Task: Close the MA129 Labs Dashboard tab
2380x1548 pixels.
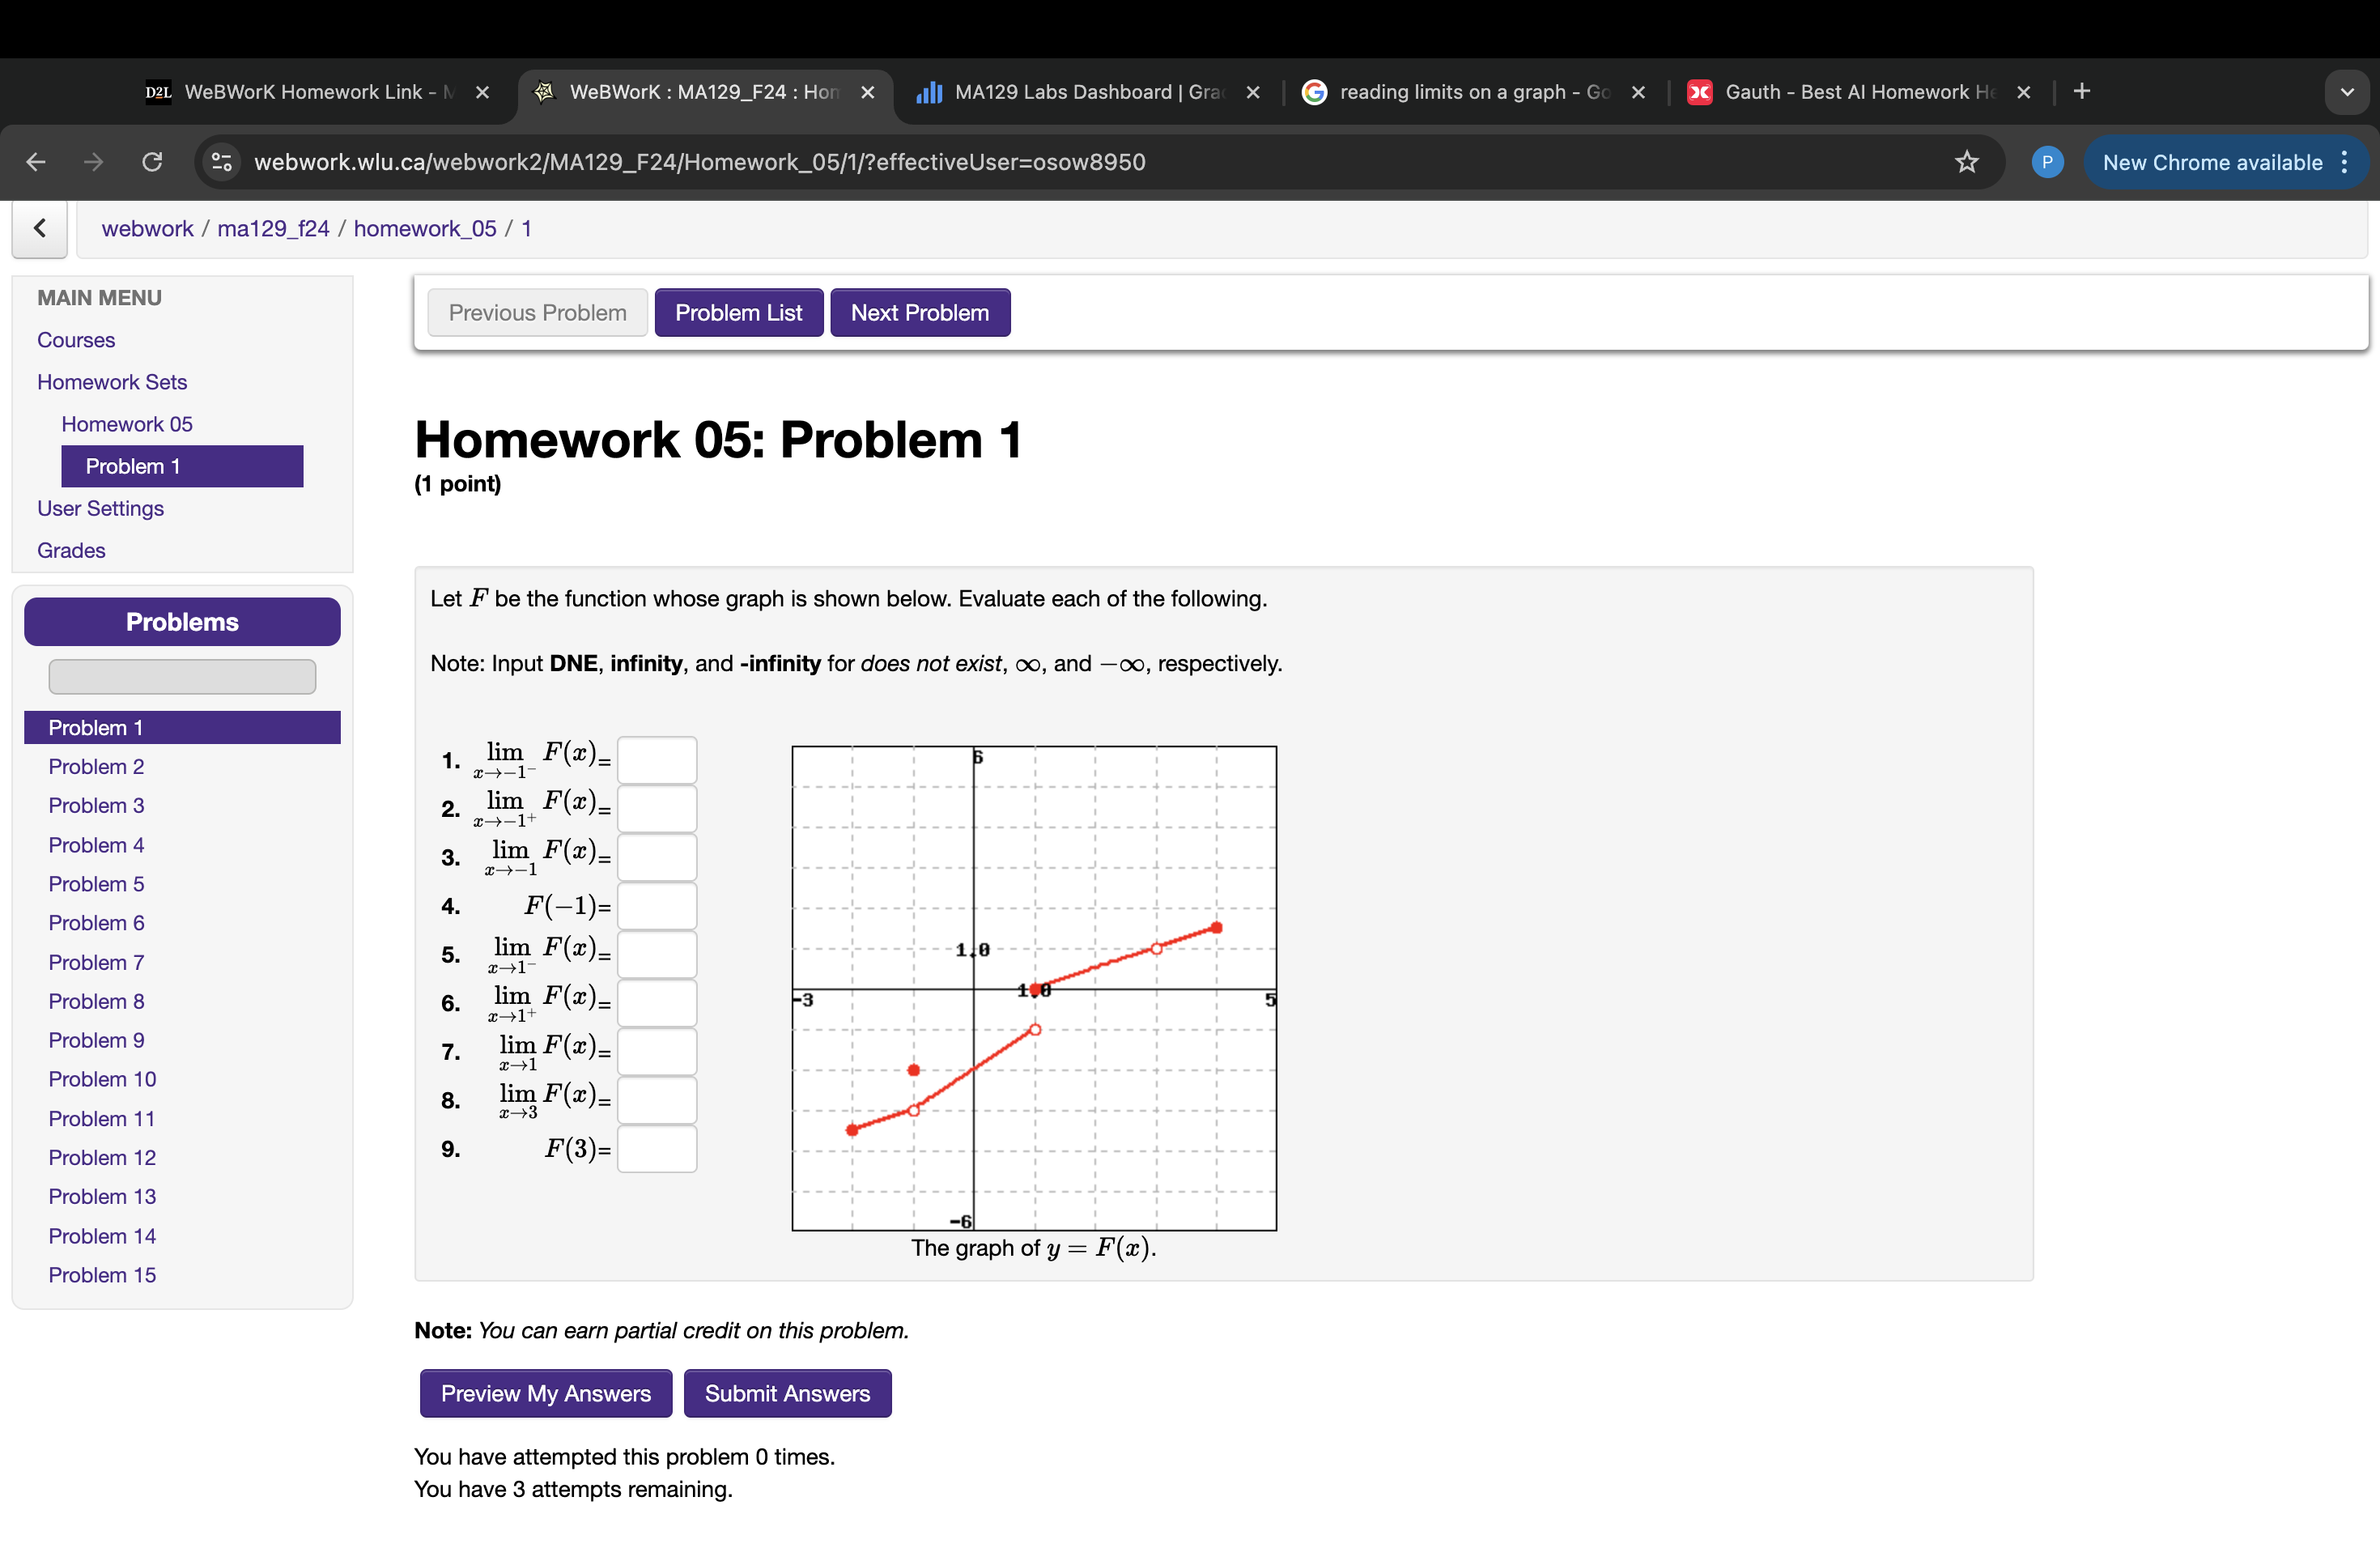Action: pos(1253,92)
